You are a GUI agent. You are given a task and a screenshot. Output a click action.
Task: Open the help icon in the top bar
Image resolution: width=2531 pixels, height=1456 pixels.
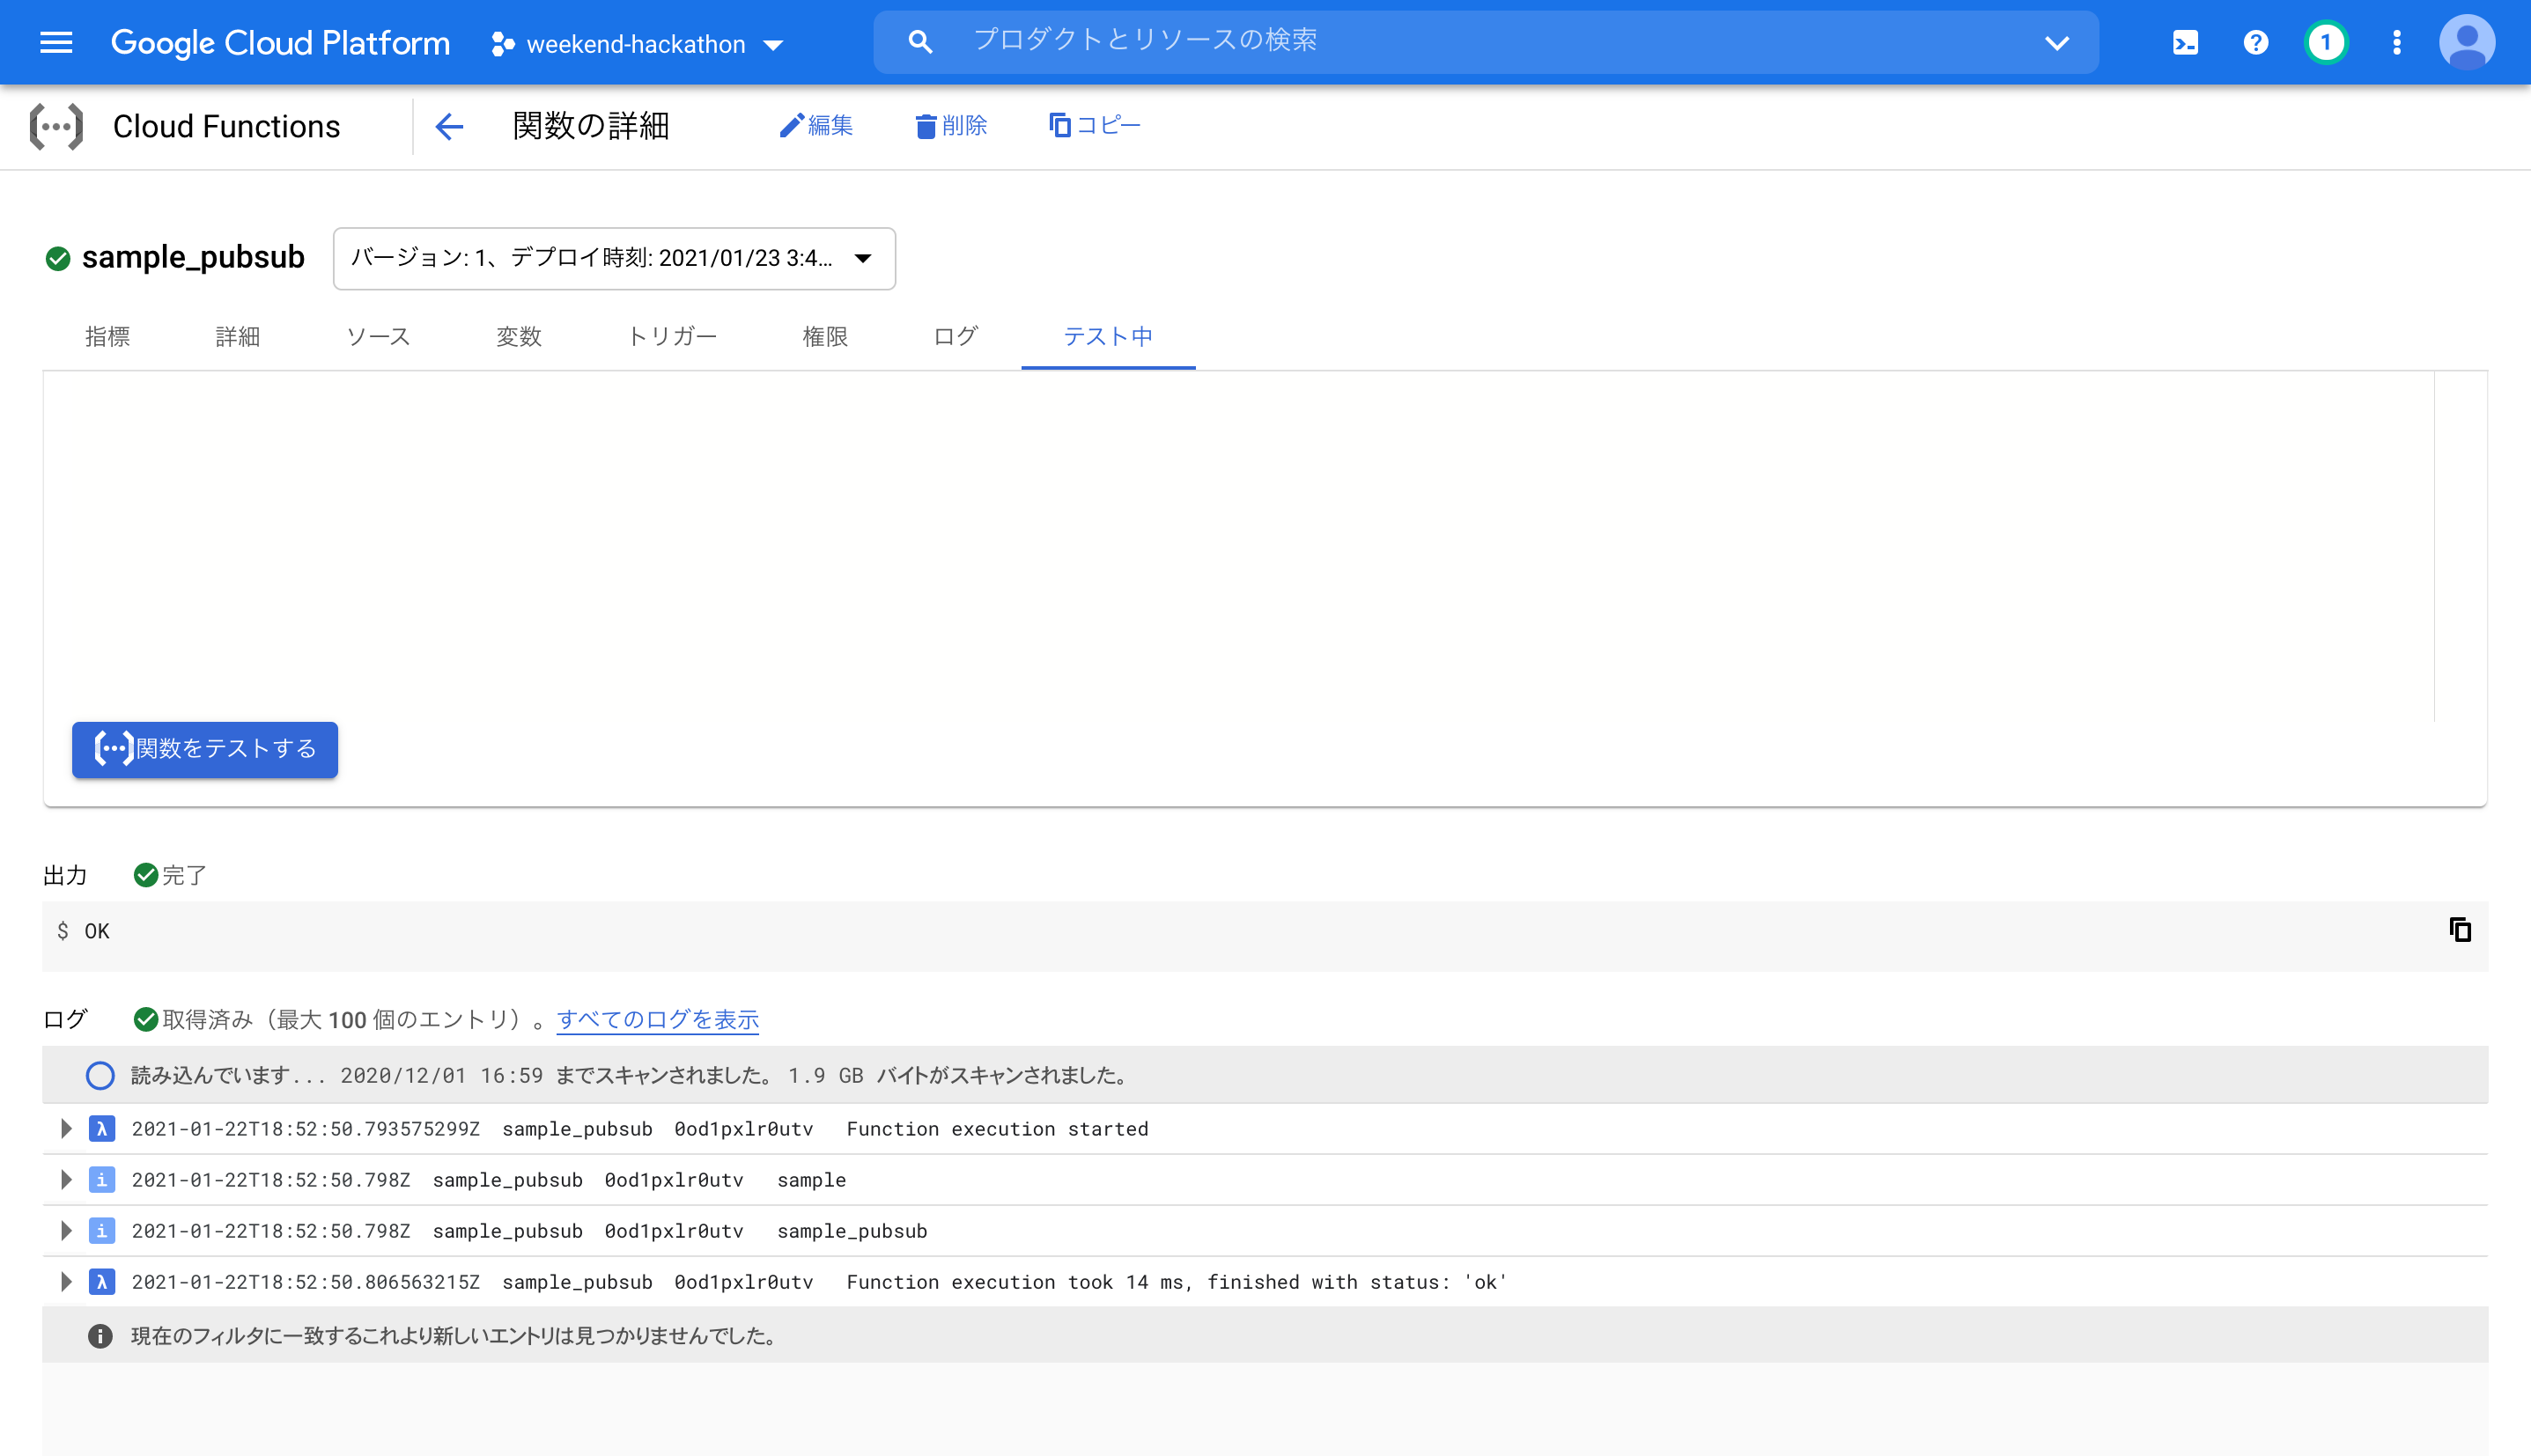click(2256, 42)
